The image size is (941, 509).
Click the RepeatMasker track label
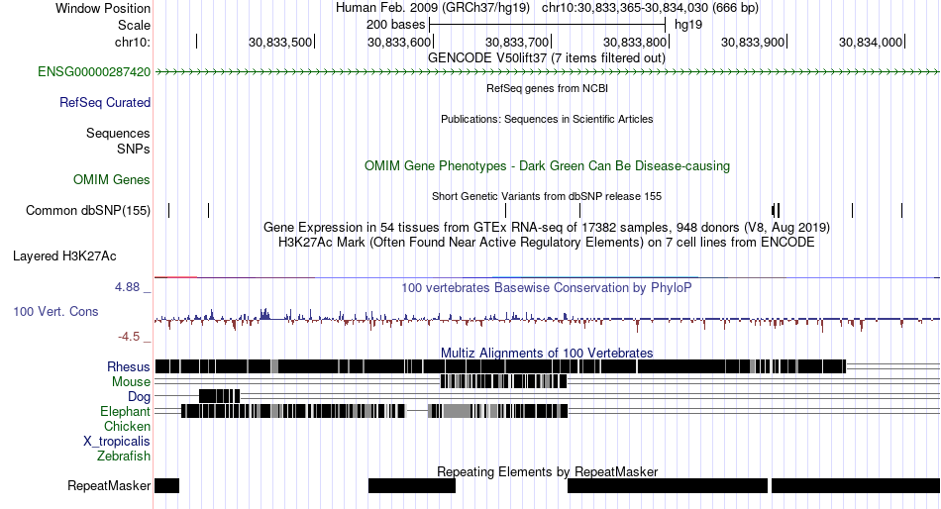pyautogui.click(x=109, y=485)
